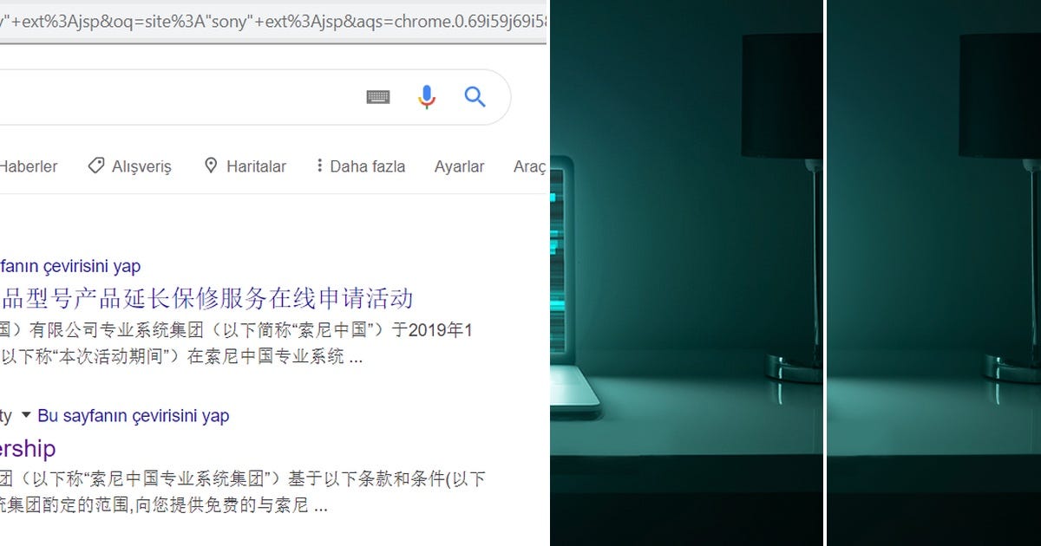Viewport: 1041px width, 546px height.
Task: Click the blue magnifier search icon
Action: [475, 96]
